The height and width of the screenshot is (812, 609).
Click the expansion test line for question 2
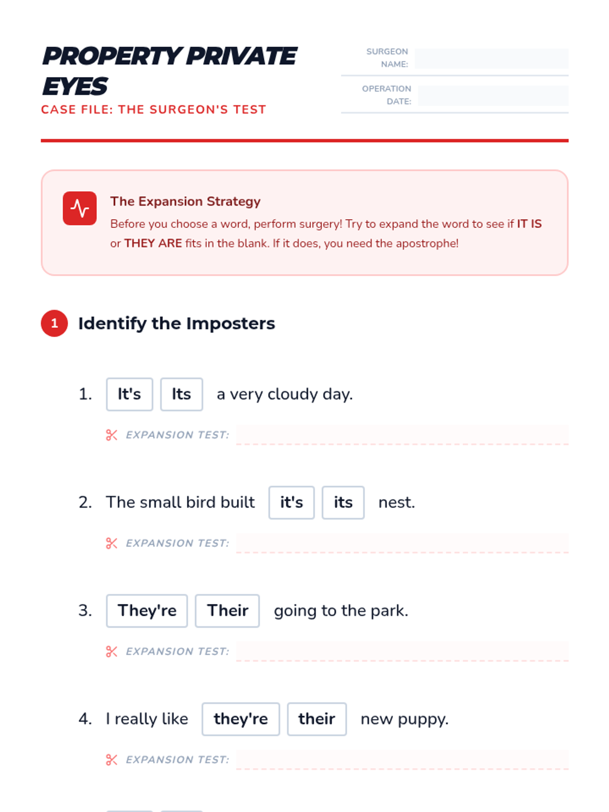click(402, 543)
